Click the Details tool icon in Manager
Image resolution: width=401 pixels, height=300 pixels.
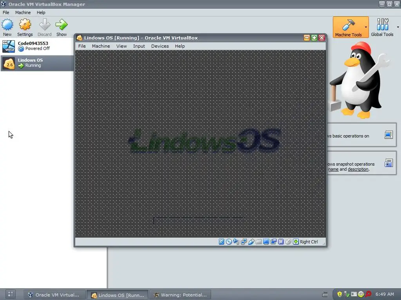tap(388, 135)
